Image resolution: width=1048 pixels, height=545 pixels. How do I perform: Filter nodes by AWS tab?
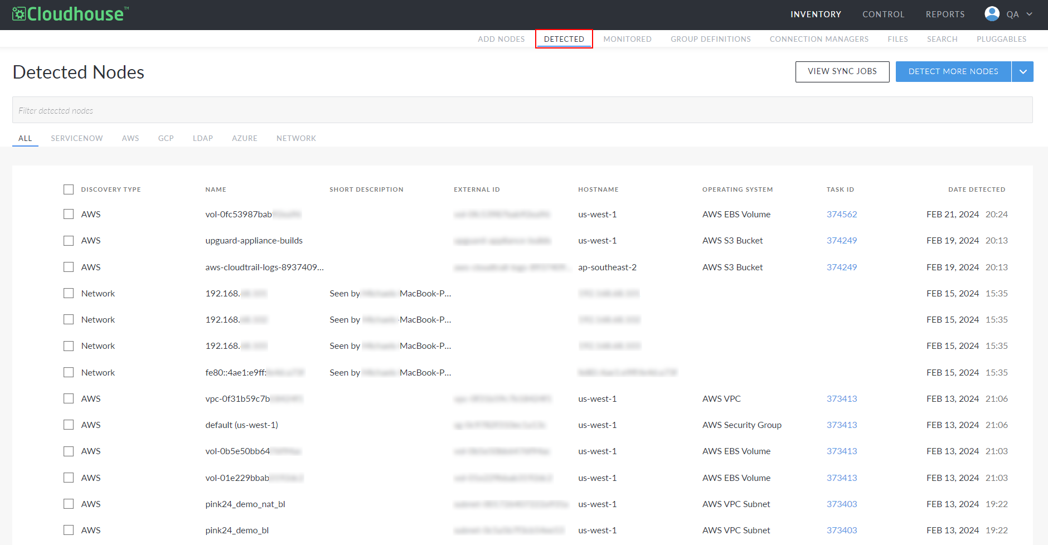click(130, 138)
